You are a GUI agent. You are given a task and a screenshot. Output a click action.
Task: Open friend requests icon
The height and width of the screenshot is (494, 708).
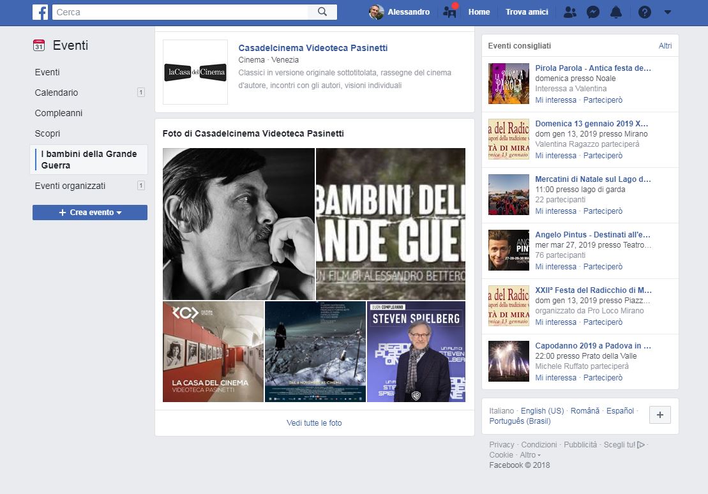pyautogui.click(x=570, y=12)
